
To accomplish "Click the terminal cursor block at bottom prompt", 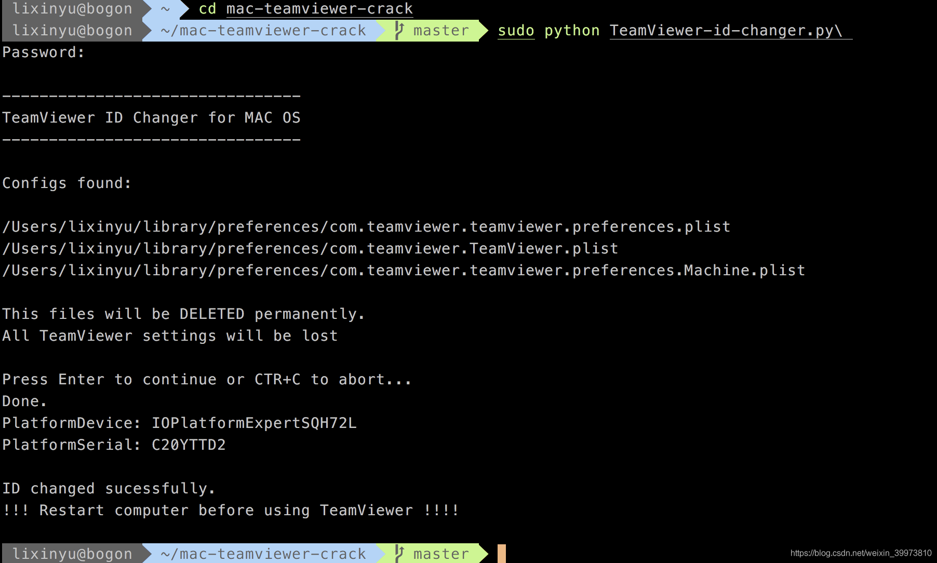I will click(502, 554).
